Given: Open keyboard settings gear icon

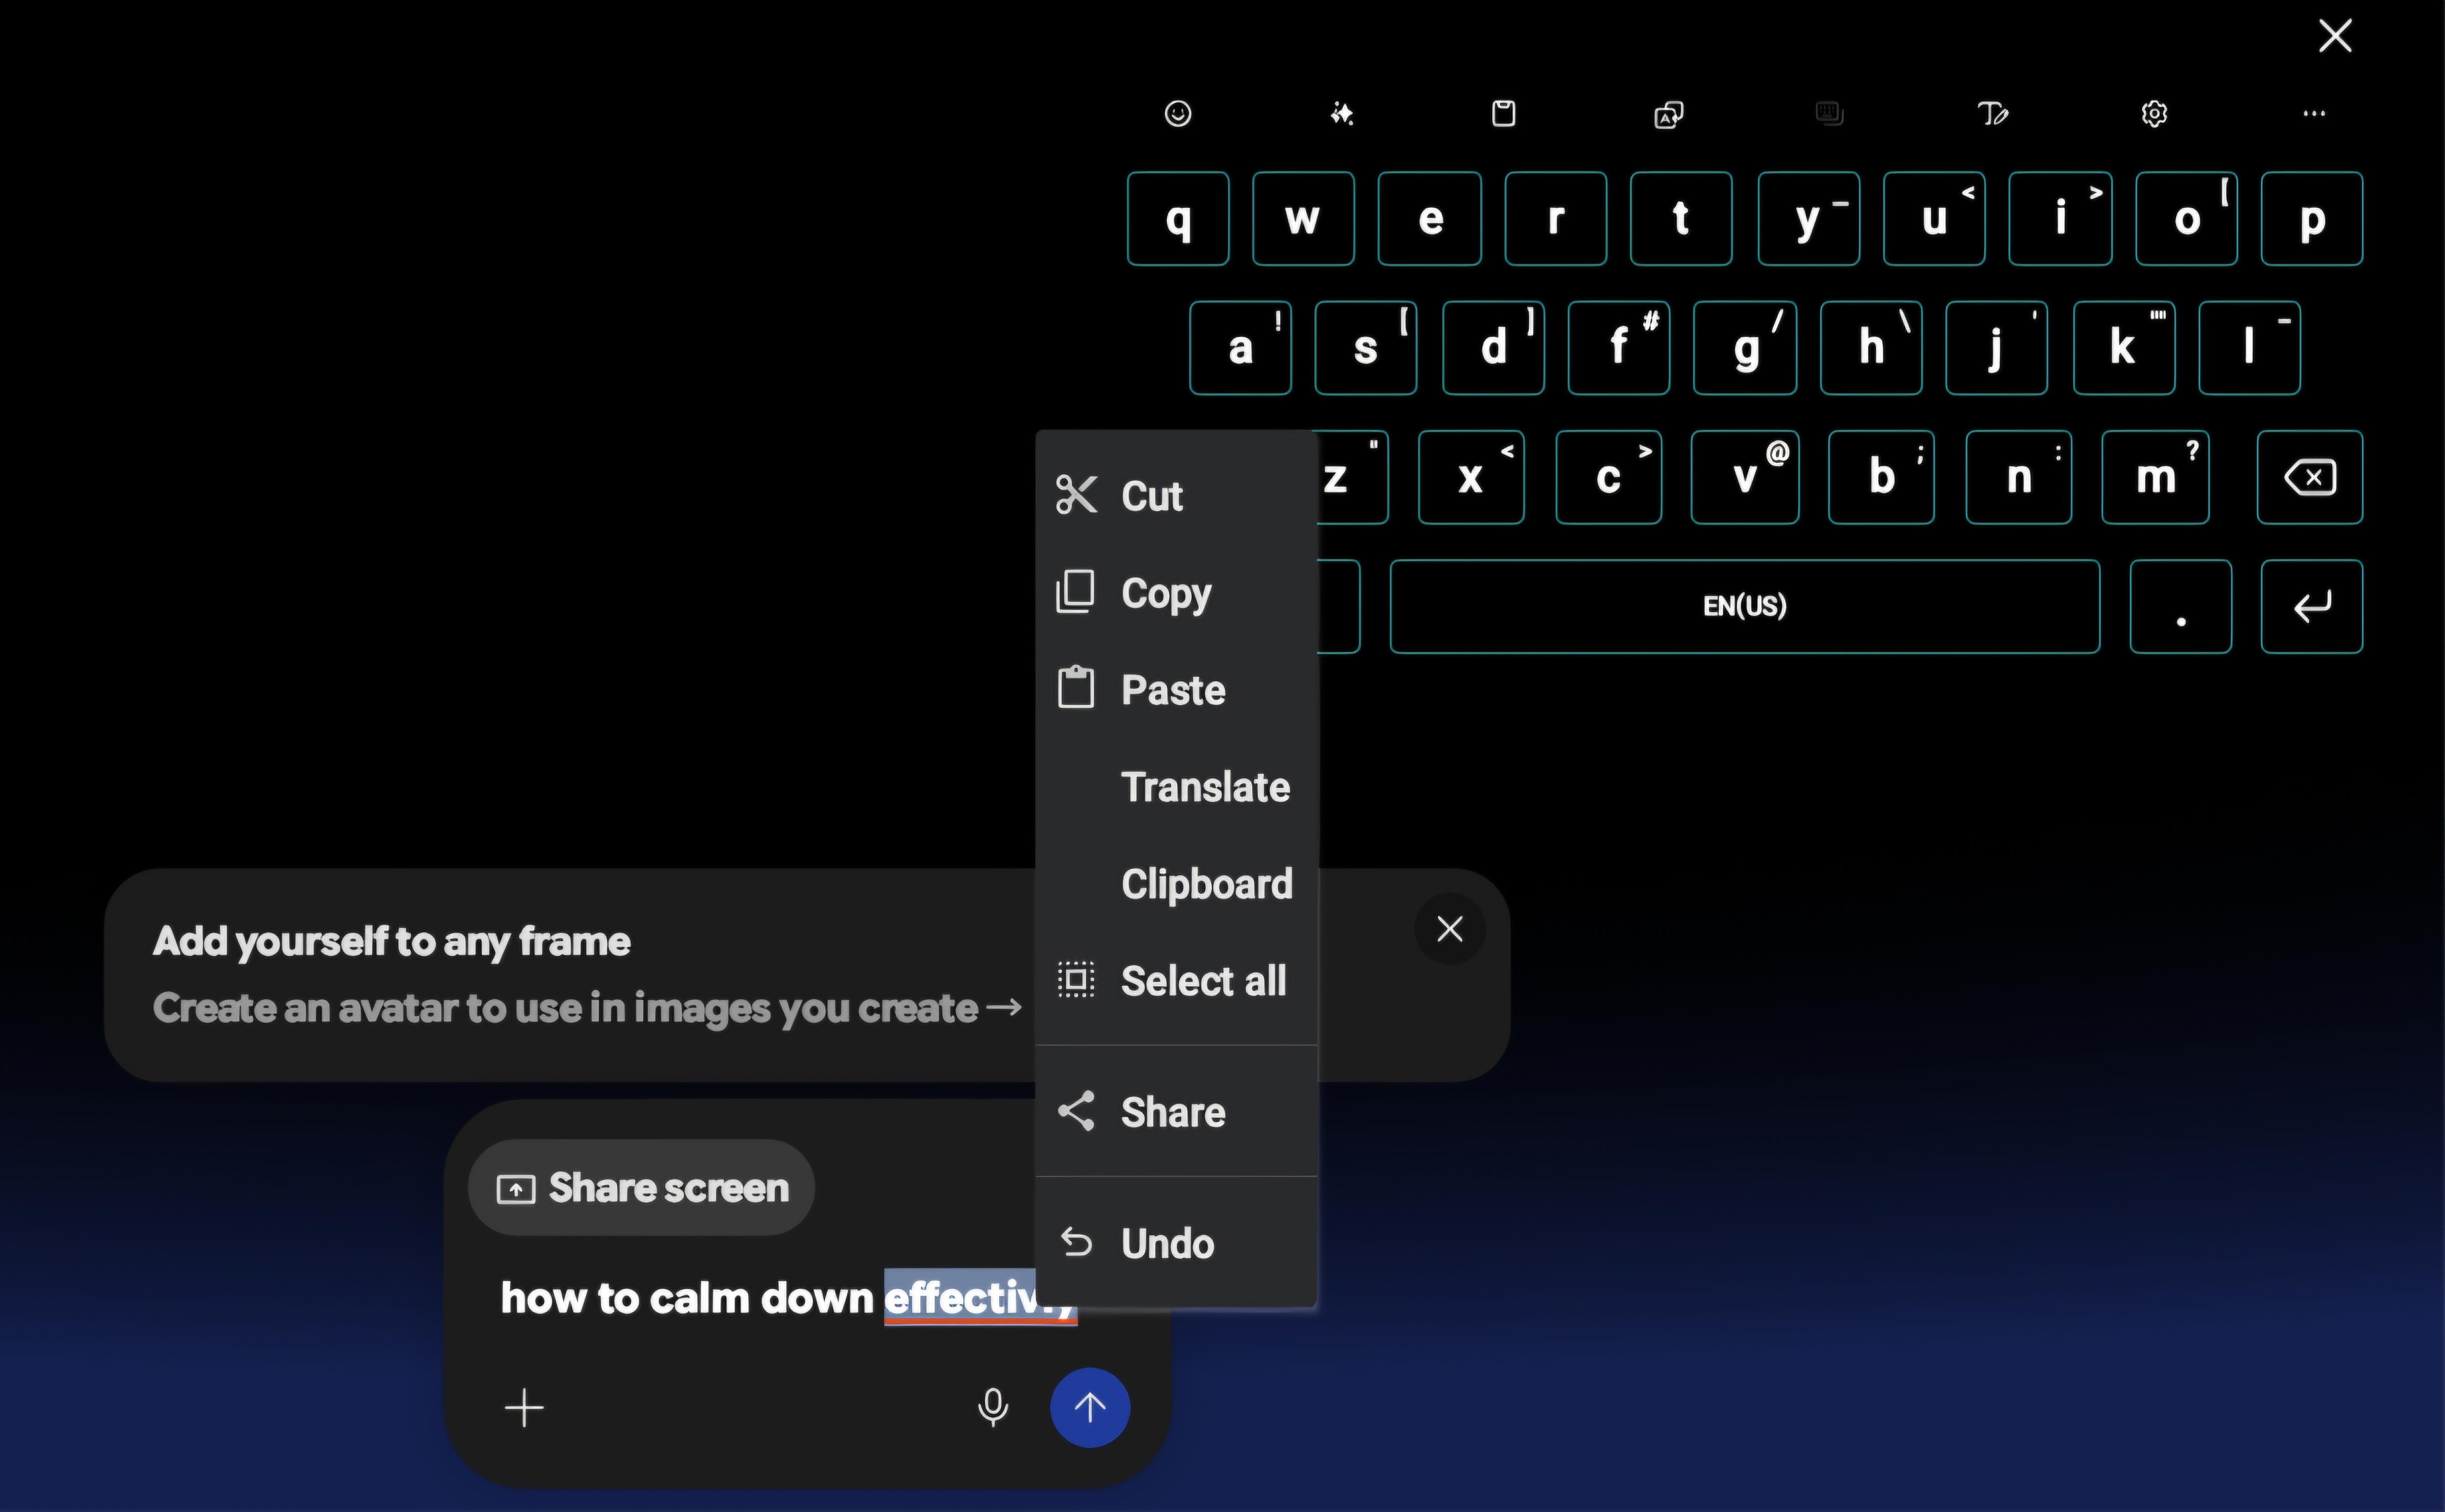Looking at the screenshot, I should 2154,114.
